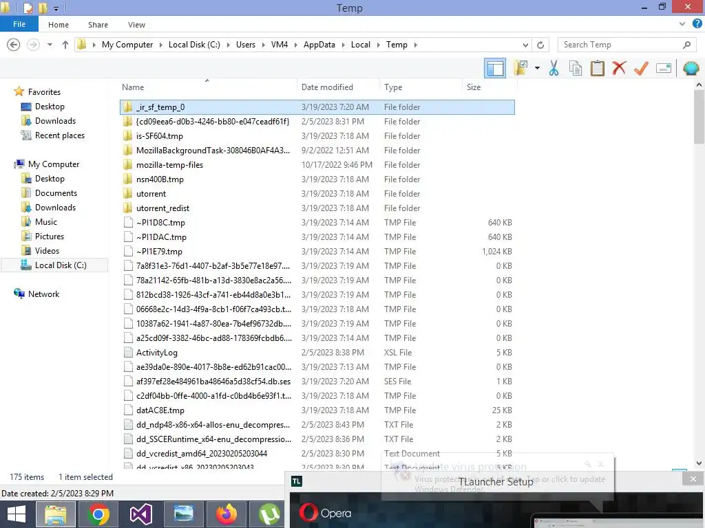Select the datAC8E.tmp file

317,410
